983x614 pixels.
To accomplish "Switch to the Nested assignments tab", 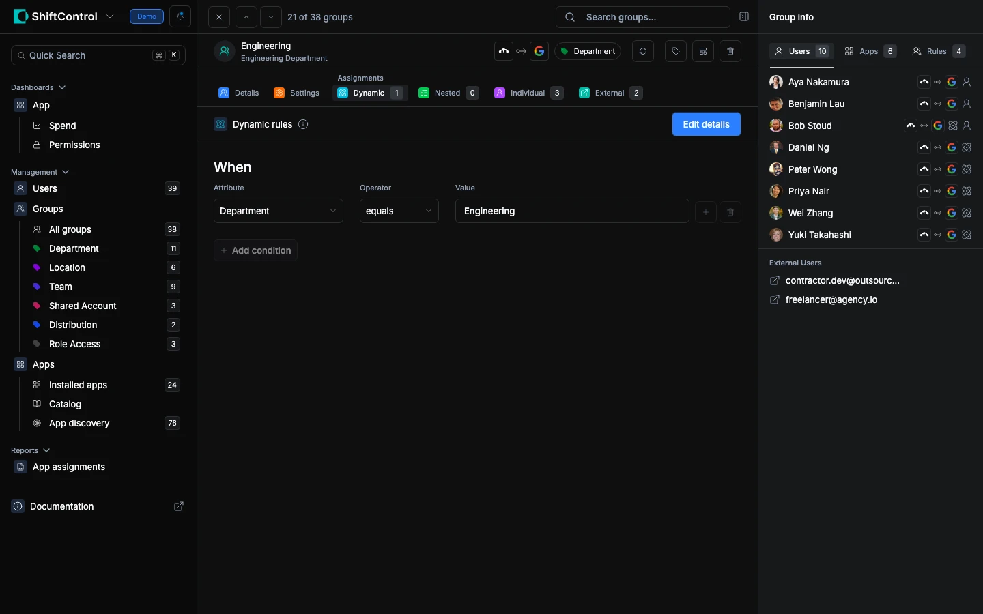I will coord(448,93).
